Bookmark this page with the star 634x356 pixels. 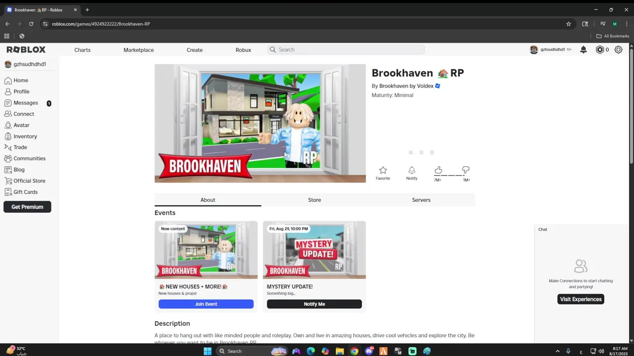[x=569, y=24]
